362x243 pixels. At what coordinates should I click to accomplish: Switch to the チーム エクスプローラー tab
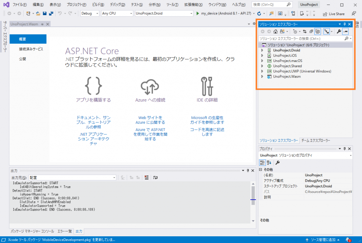[x=315, y=140]
